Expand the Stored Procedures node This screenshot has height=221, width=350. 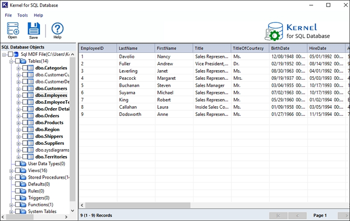[11, 178]
